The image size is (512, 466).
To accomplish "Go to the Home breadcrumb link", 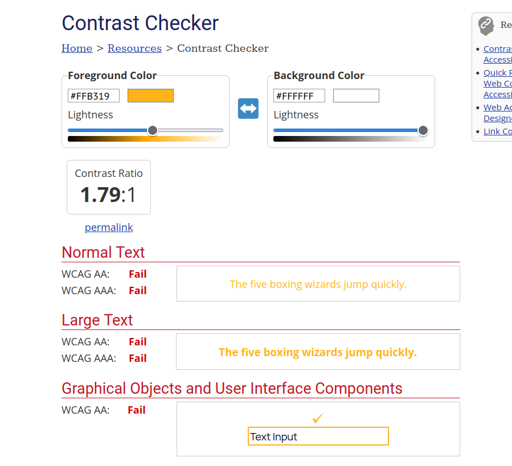I will pyautogui.click(x=77, y=48).
